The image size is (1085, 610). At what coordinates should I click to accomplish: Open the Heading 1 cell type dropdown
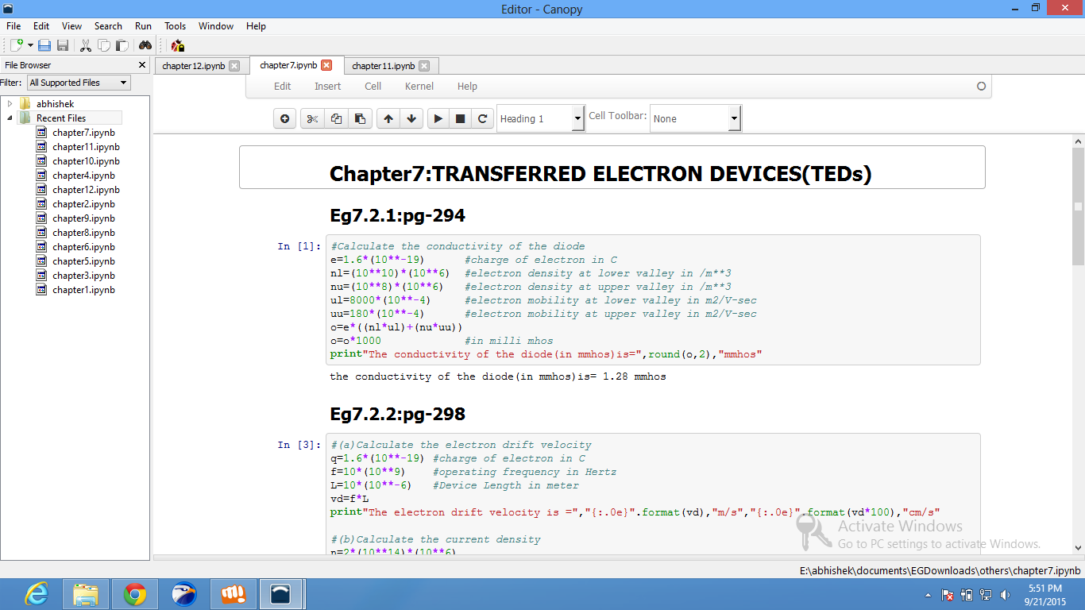click(x=541, y=119)
